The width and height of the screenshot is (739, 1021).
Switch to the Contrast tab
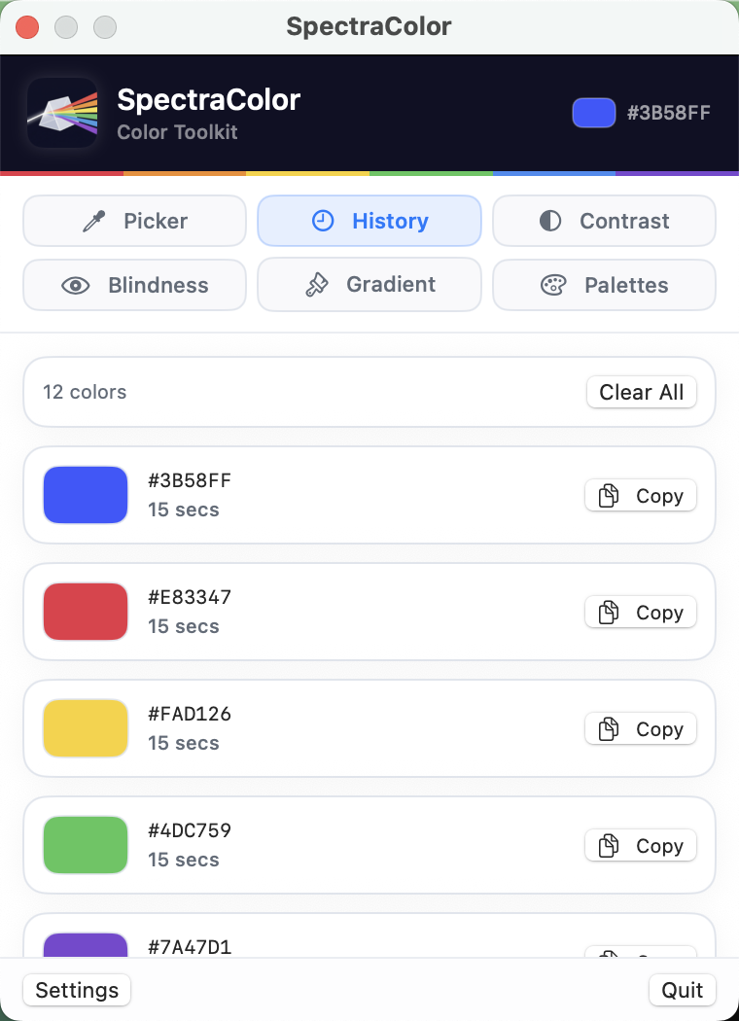coord(604,221)
